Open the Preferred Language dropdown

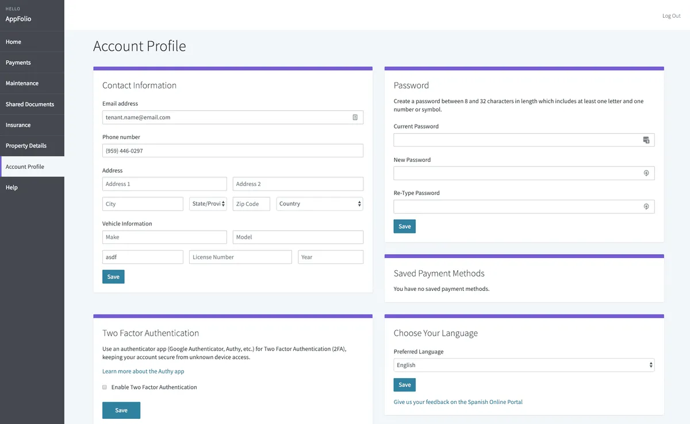[524, 365]
